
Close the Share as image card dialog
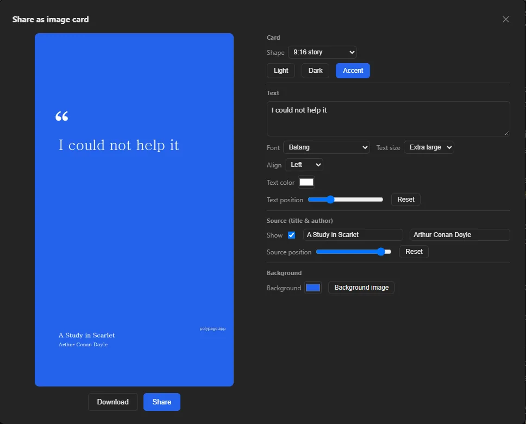505,20
